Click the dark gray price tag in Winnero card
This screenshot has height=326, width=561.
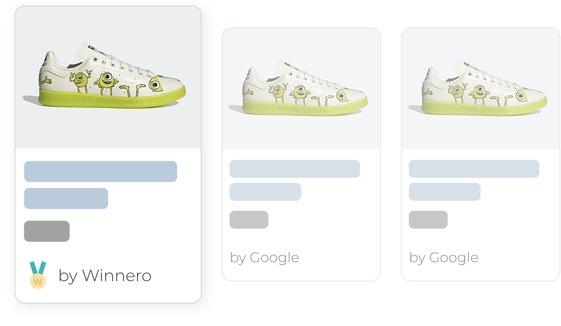47,231
